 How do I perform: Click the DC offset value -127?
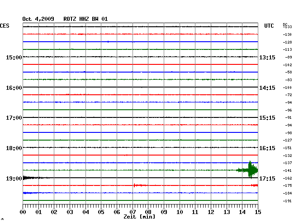coord(287,140)
